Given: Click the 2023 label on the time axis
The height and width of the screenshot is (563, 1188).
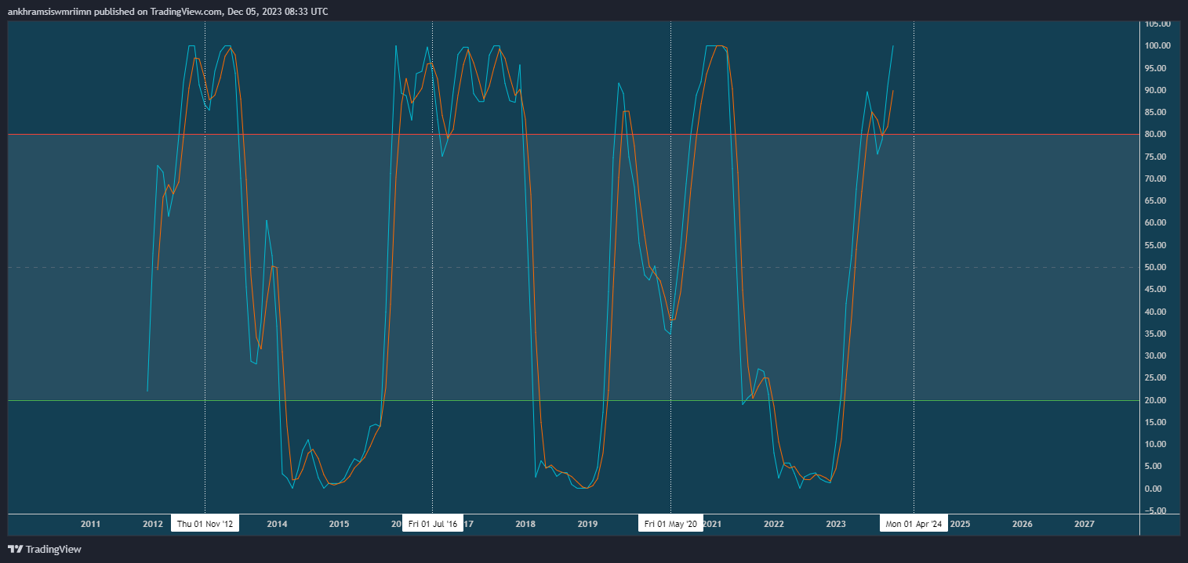Looking at the screenshot, I should 836,524.
